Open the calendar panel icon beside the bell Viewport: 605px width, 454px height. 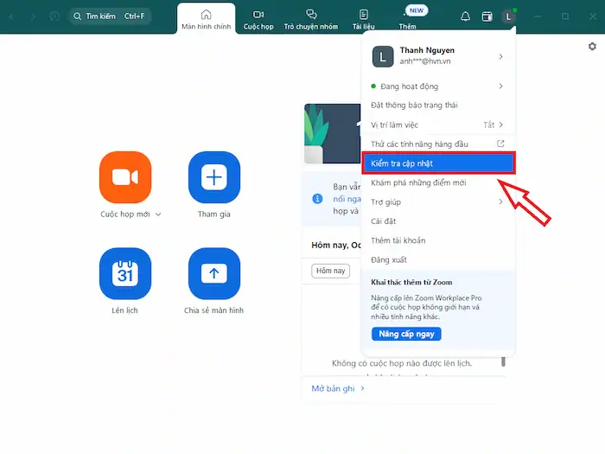pyautogui.click(x=487, y=16)
